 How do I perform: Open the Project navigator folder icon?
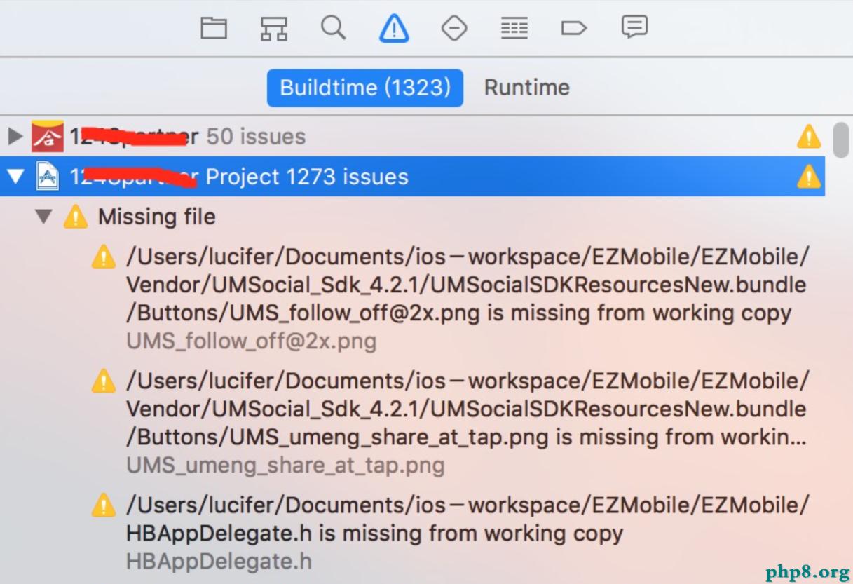pyautogui.click(x=214, y=29)
